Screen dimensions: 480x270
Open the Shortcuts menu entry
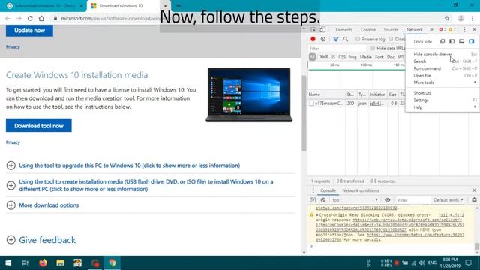(x=442, y=93)
